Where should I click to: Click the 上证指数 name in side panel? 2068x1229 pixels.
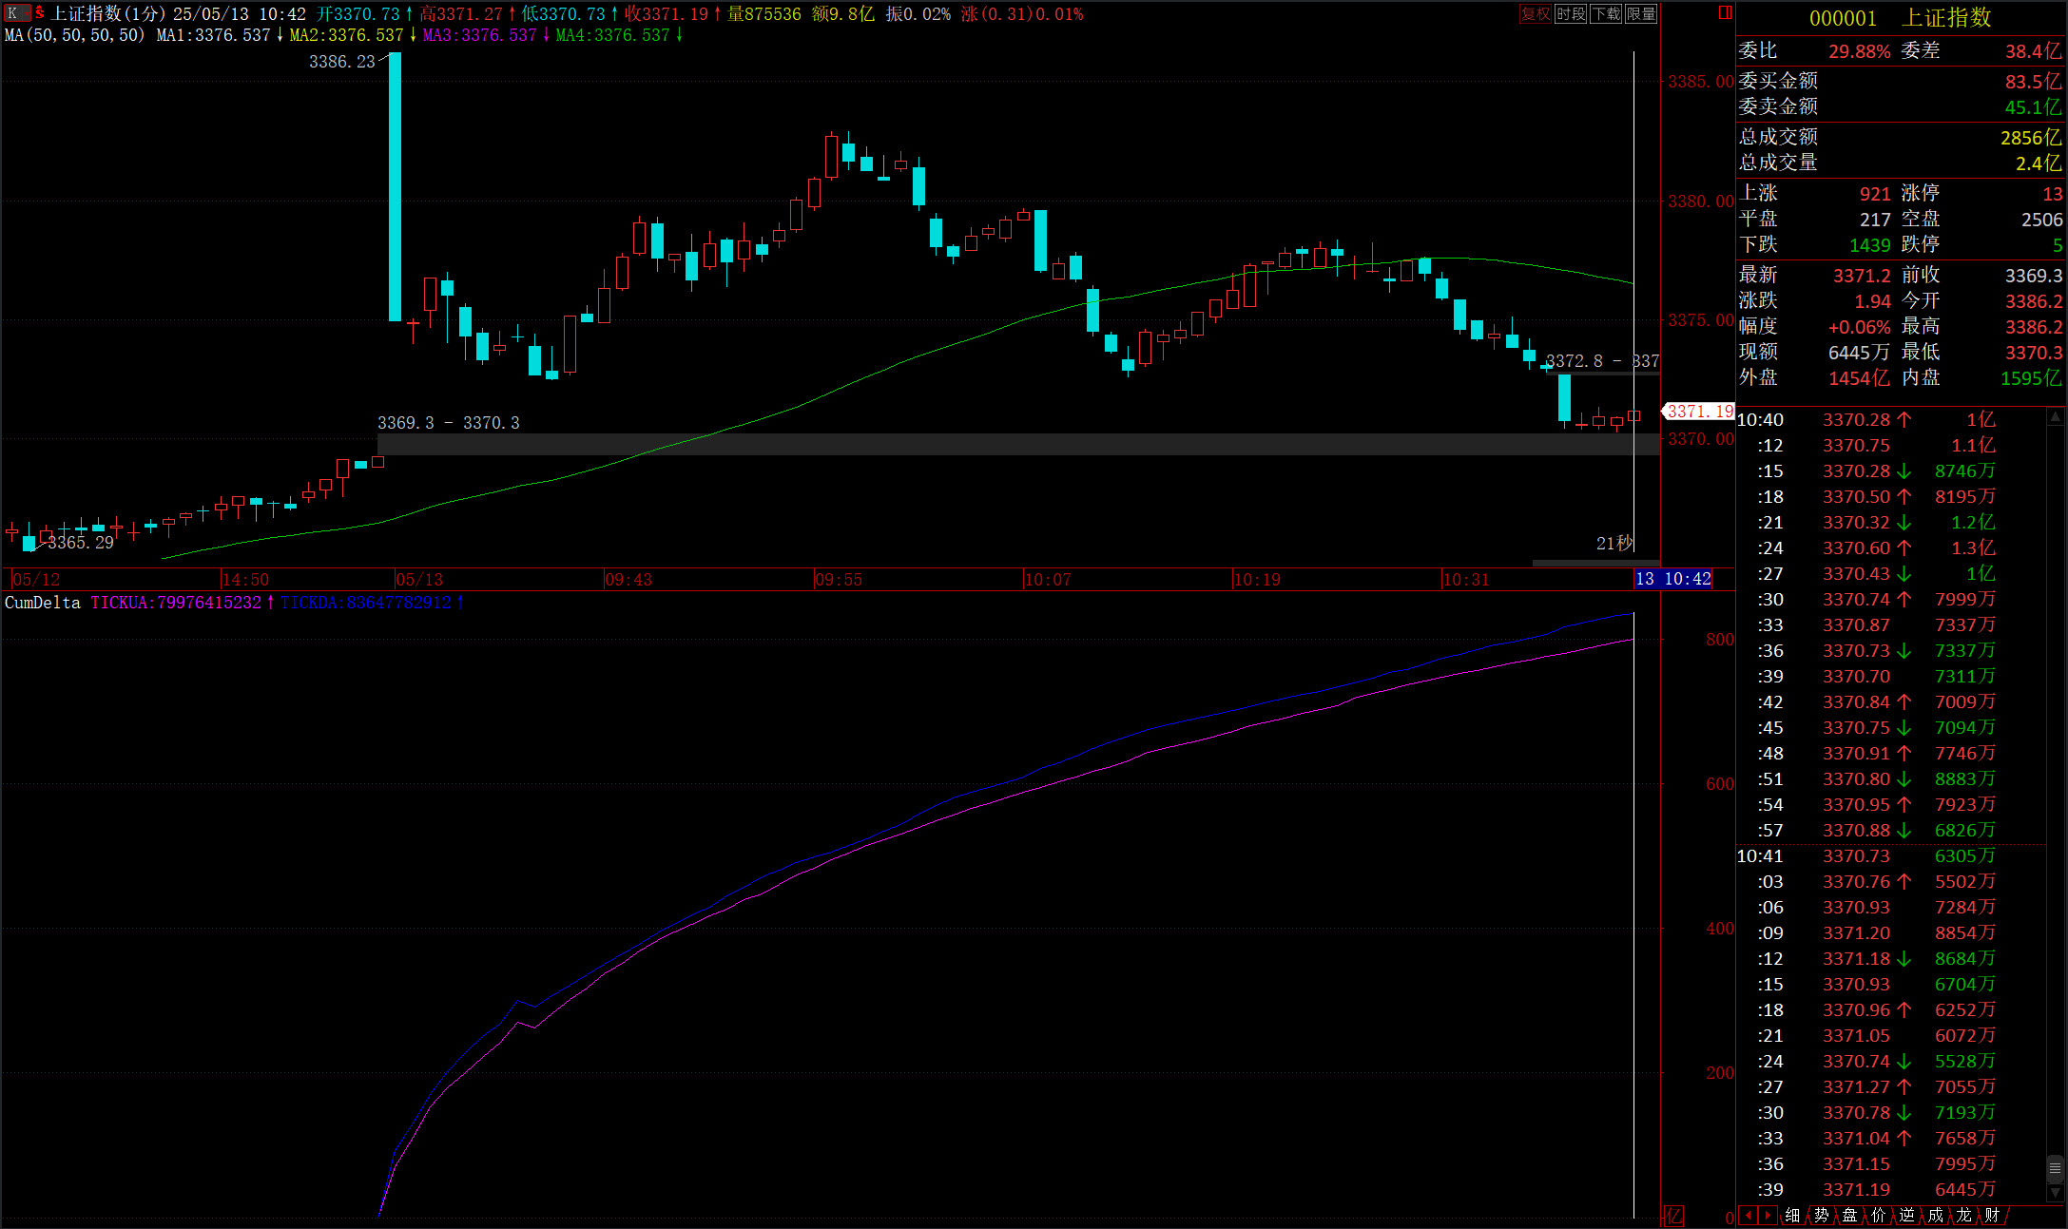coord(1946,18)
